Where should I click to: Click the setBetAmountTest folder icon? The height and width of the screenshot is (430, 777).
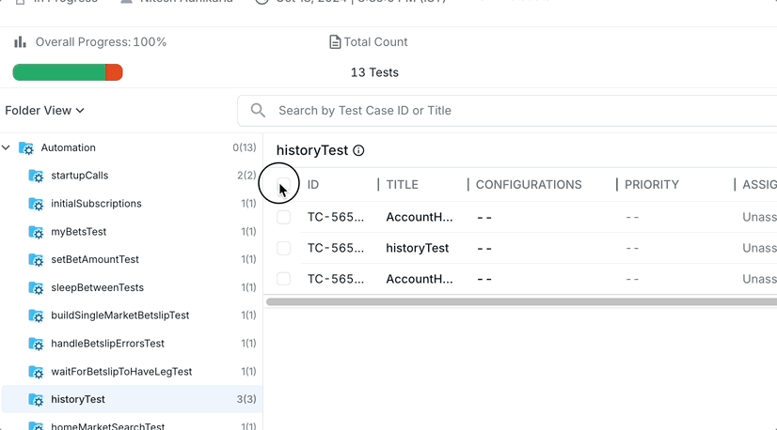(x=37, y=260)
